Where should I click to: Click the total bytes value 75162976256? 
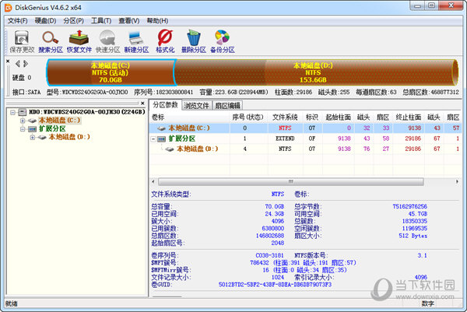(409, 206)
